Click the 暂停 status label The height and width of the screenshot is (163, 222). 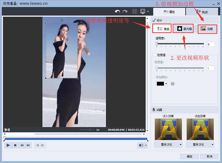pyautogui.click(x=7, y=130)
